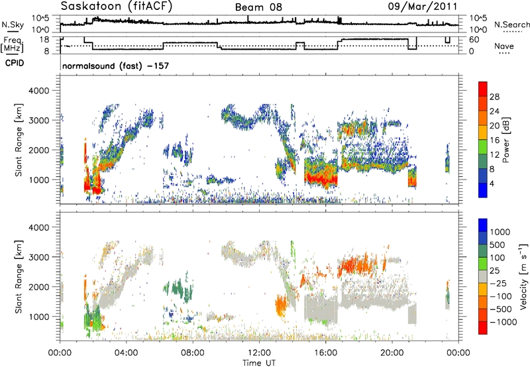Pick the red bottom segment of Velocity colorbar
530x367 pixels.
click(x=483, y=328)
